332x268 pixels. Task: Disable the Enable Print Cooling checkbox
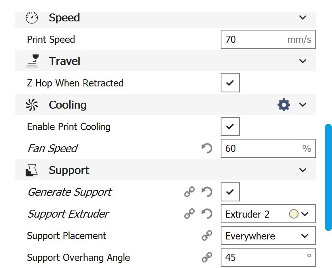[x=230, y=127]
